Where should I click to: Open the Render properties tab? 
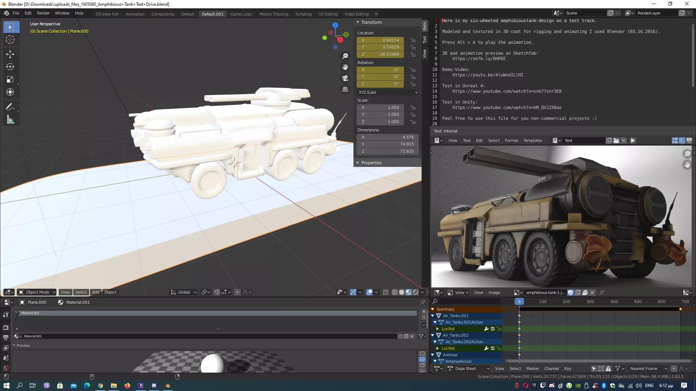[6, 327]
